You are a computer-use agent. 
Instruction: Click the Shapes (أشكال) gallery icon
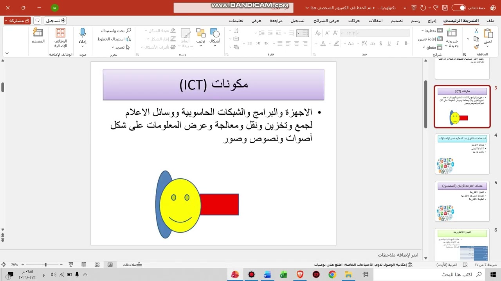pos(215,33)
